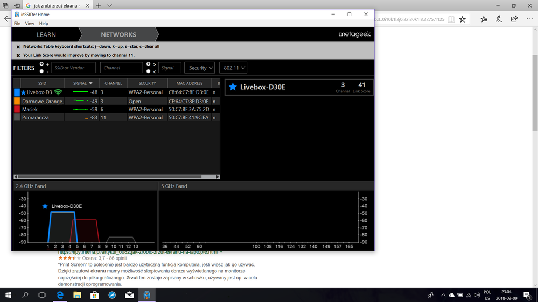Close the Link Score channel 11 tip
The width and height of the screenshot is (538, 302).
point(18,55)
